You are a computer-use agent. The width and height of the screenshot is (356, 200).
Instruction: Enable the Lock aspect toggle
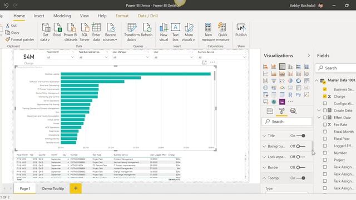coord(301,157)
